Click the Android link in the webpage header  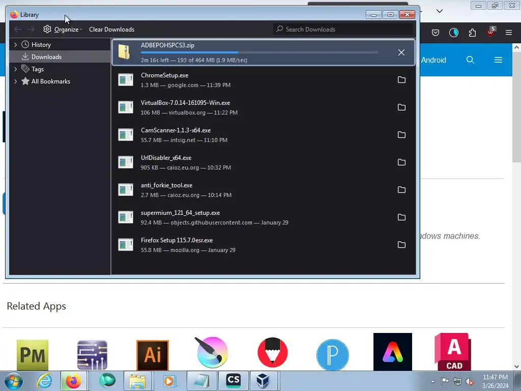click(x=433, y=60)
